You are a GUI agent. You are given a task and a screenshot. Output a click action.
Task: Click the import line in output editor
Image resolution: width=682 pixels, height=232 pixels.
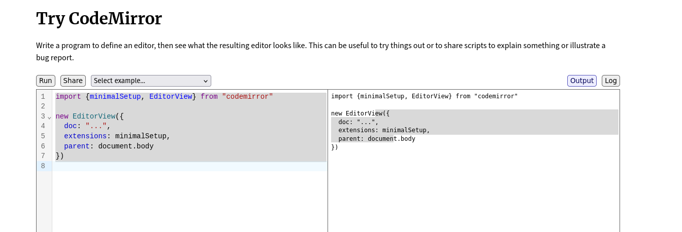point(424,96)
